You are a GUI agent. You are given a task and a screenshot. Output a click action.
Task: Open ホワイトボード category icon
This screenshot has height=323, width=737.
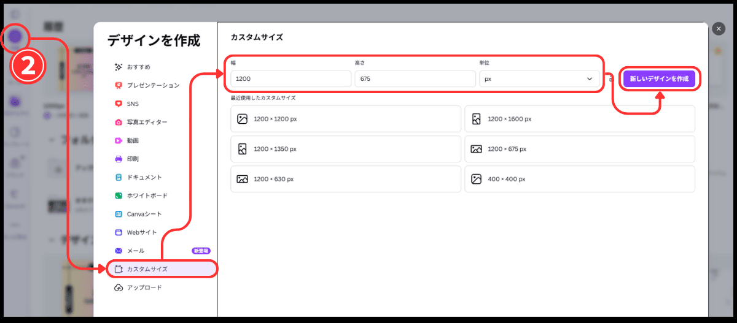[x=119, y=196]
